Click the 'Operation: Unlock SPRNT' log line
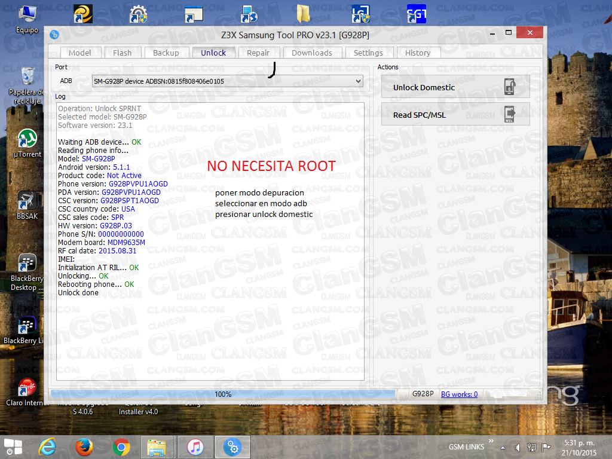Screen dimensions: 612x459 (x=100, y=109)
